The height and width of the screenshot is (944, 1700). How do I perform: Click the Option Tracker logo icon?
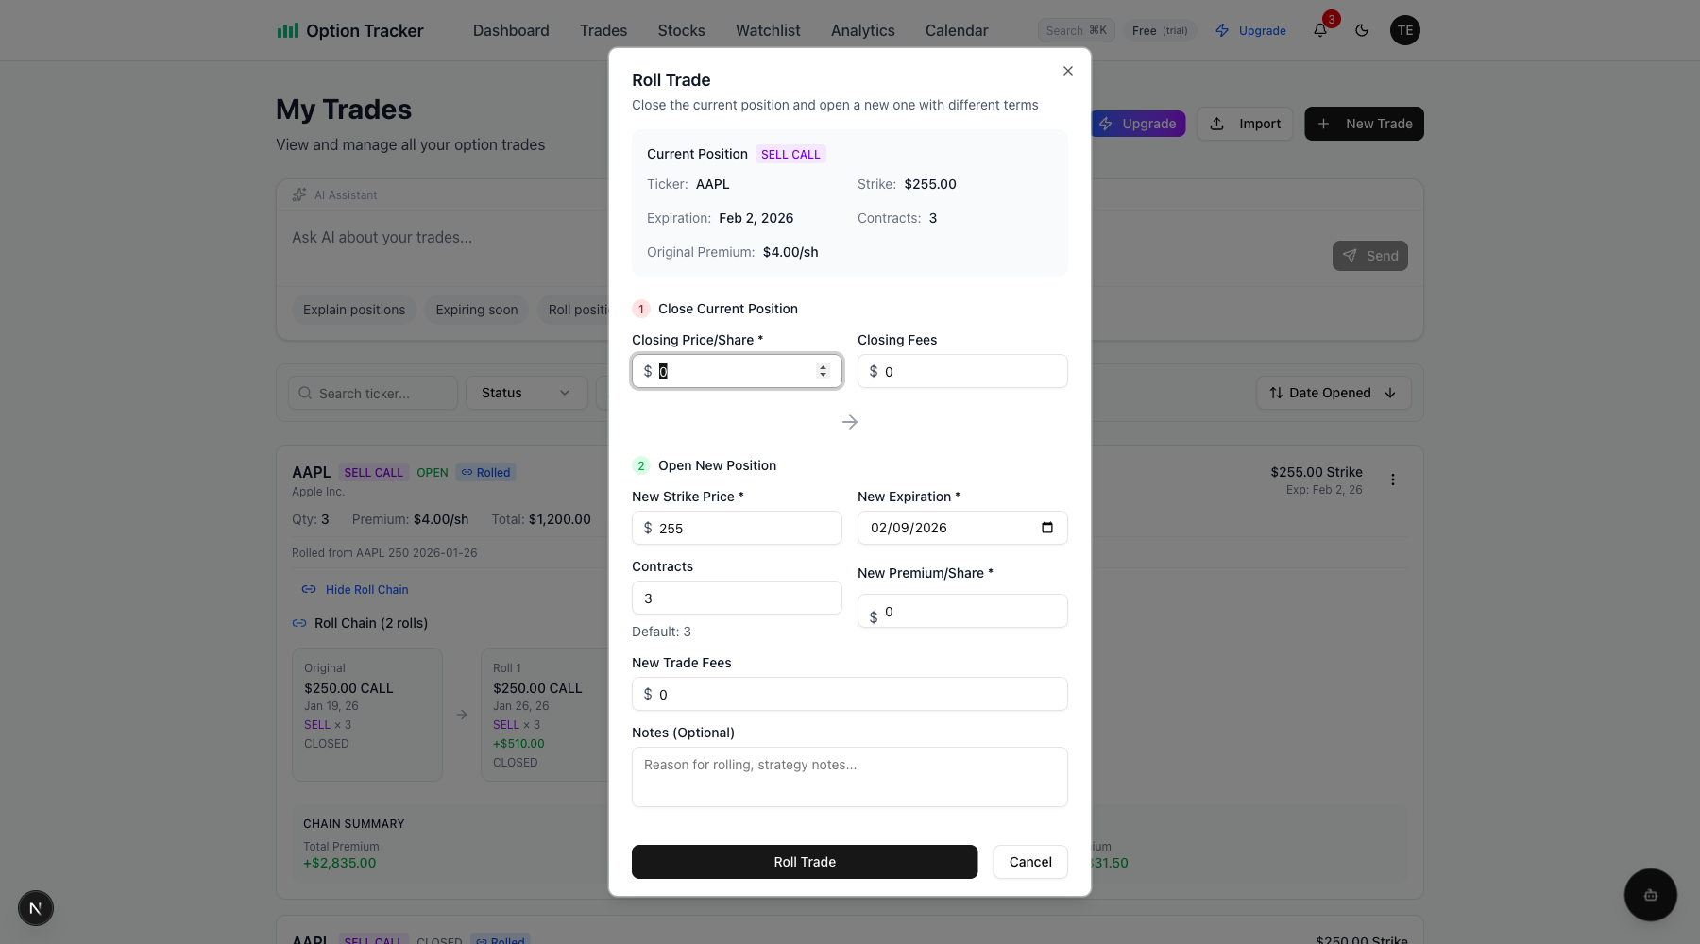click(x=287, y=30)
